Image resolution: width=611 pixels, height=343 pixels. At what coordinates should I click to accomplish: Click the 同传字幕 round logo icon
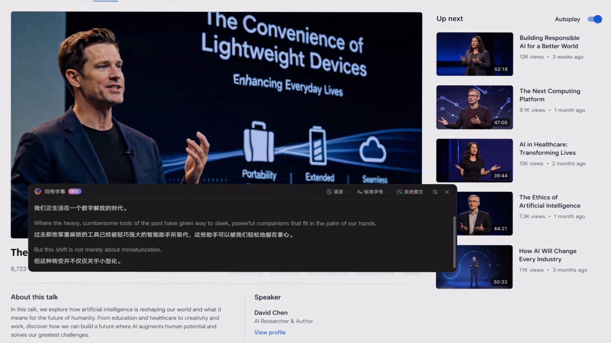(38, 191)
